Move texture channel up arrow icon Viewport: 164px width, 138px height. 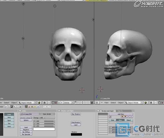[x=128, y=117]
